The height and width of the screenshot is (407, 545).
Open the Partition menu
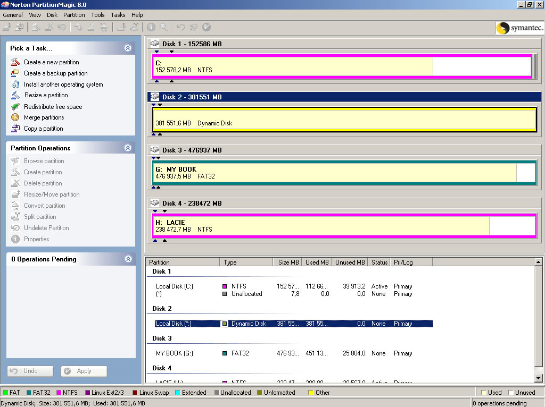click(74, 15)
